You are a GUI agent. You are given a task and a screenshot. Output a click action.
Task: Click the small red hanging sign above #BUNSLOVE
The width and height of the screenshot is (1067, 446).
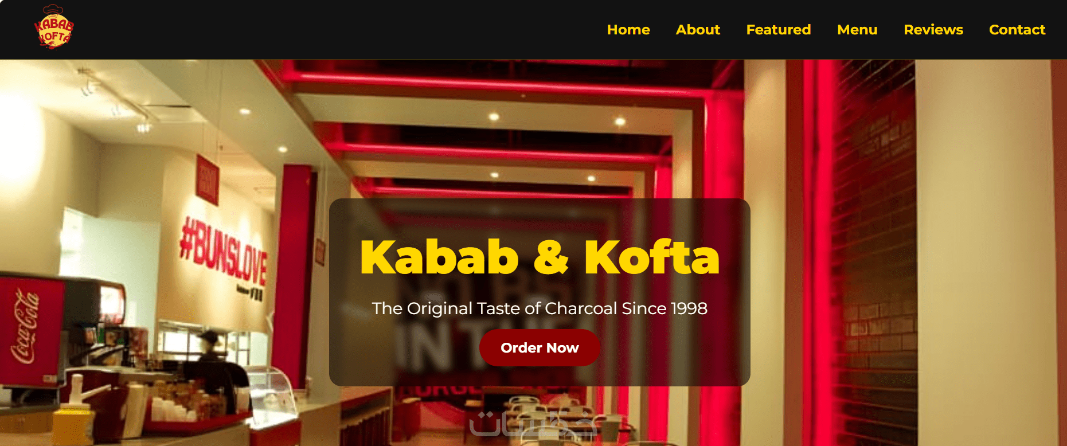(207, 179)
